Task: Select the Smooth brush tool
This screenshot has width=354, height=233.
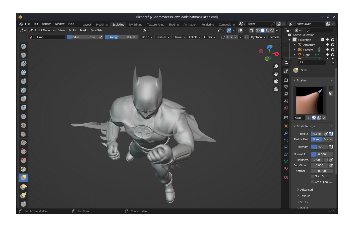Action: [23, 125]
